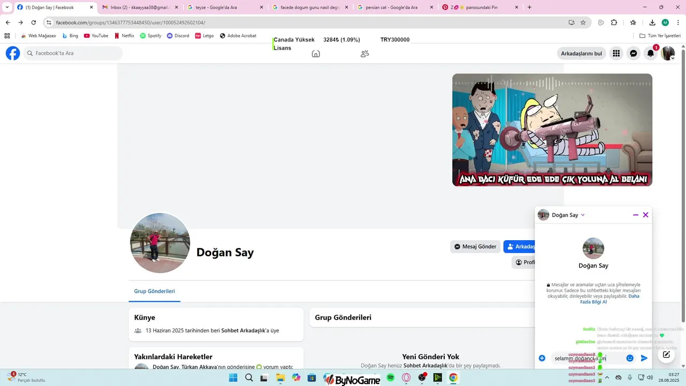Open the Tüm Yer İşaretleri folder
Image resolution: width=686 pixels, height=386 pixels.
tap(660, 36)
